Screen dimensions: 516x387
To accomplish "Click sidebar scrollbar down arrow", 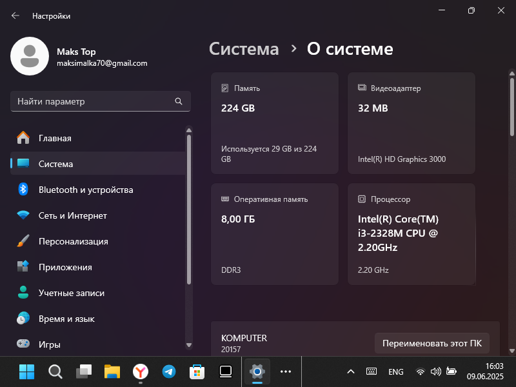I will tap(189, 345).
